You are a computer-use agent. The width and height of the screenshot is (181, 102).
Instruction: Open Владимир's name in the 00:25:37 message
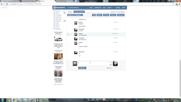81,52
